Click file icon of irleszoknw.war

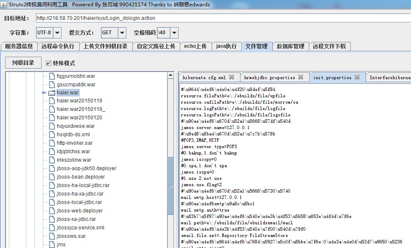pyautogui.click(x=52, y=160)
